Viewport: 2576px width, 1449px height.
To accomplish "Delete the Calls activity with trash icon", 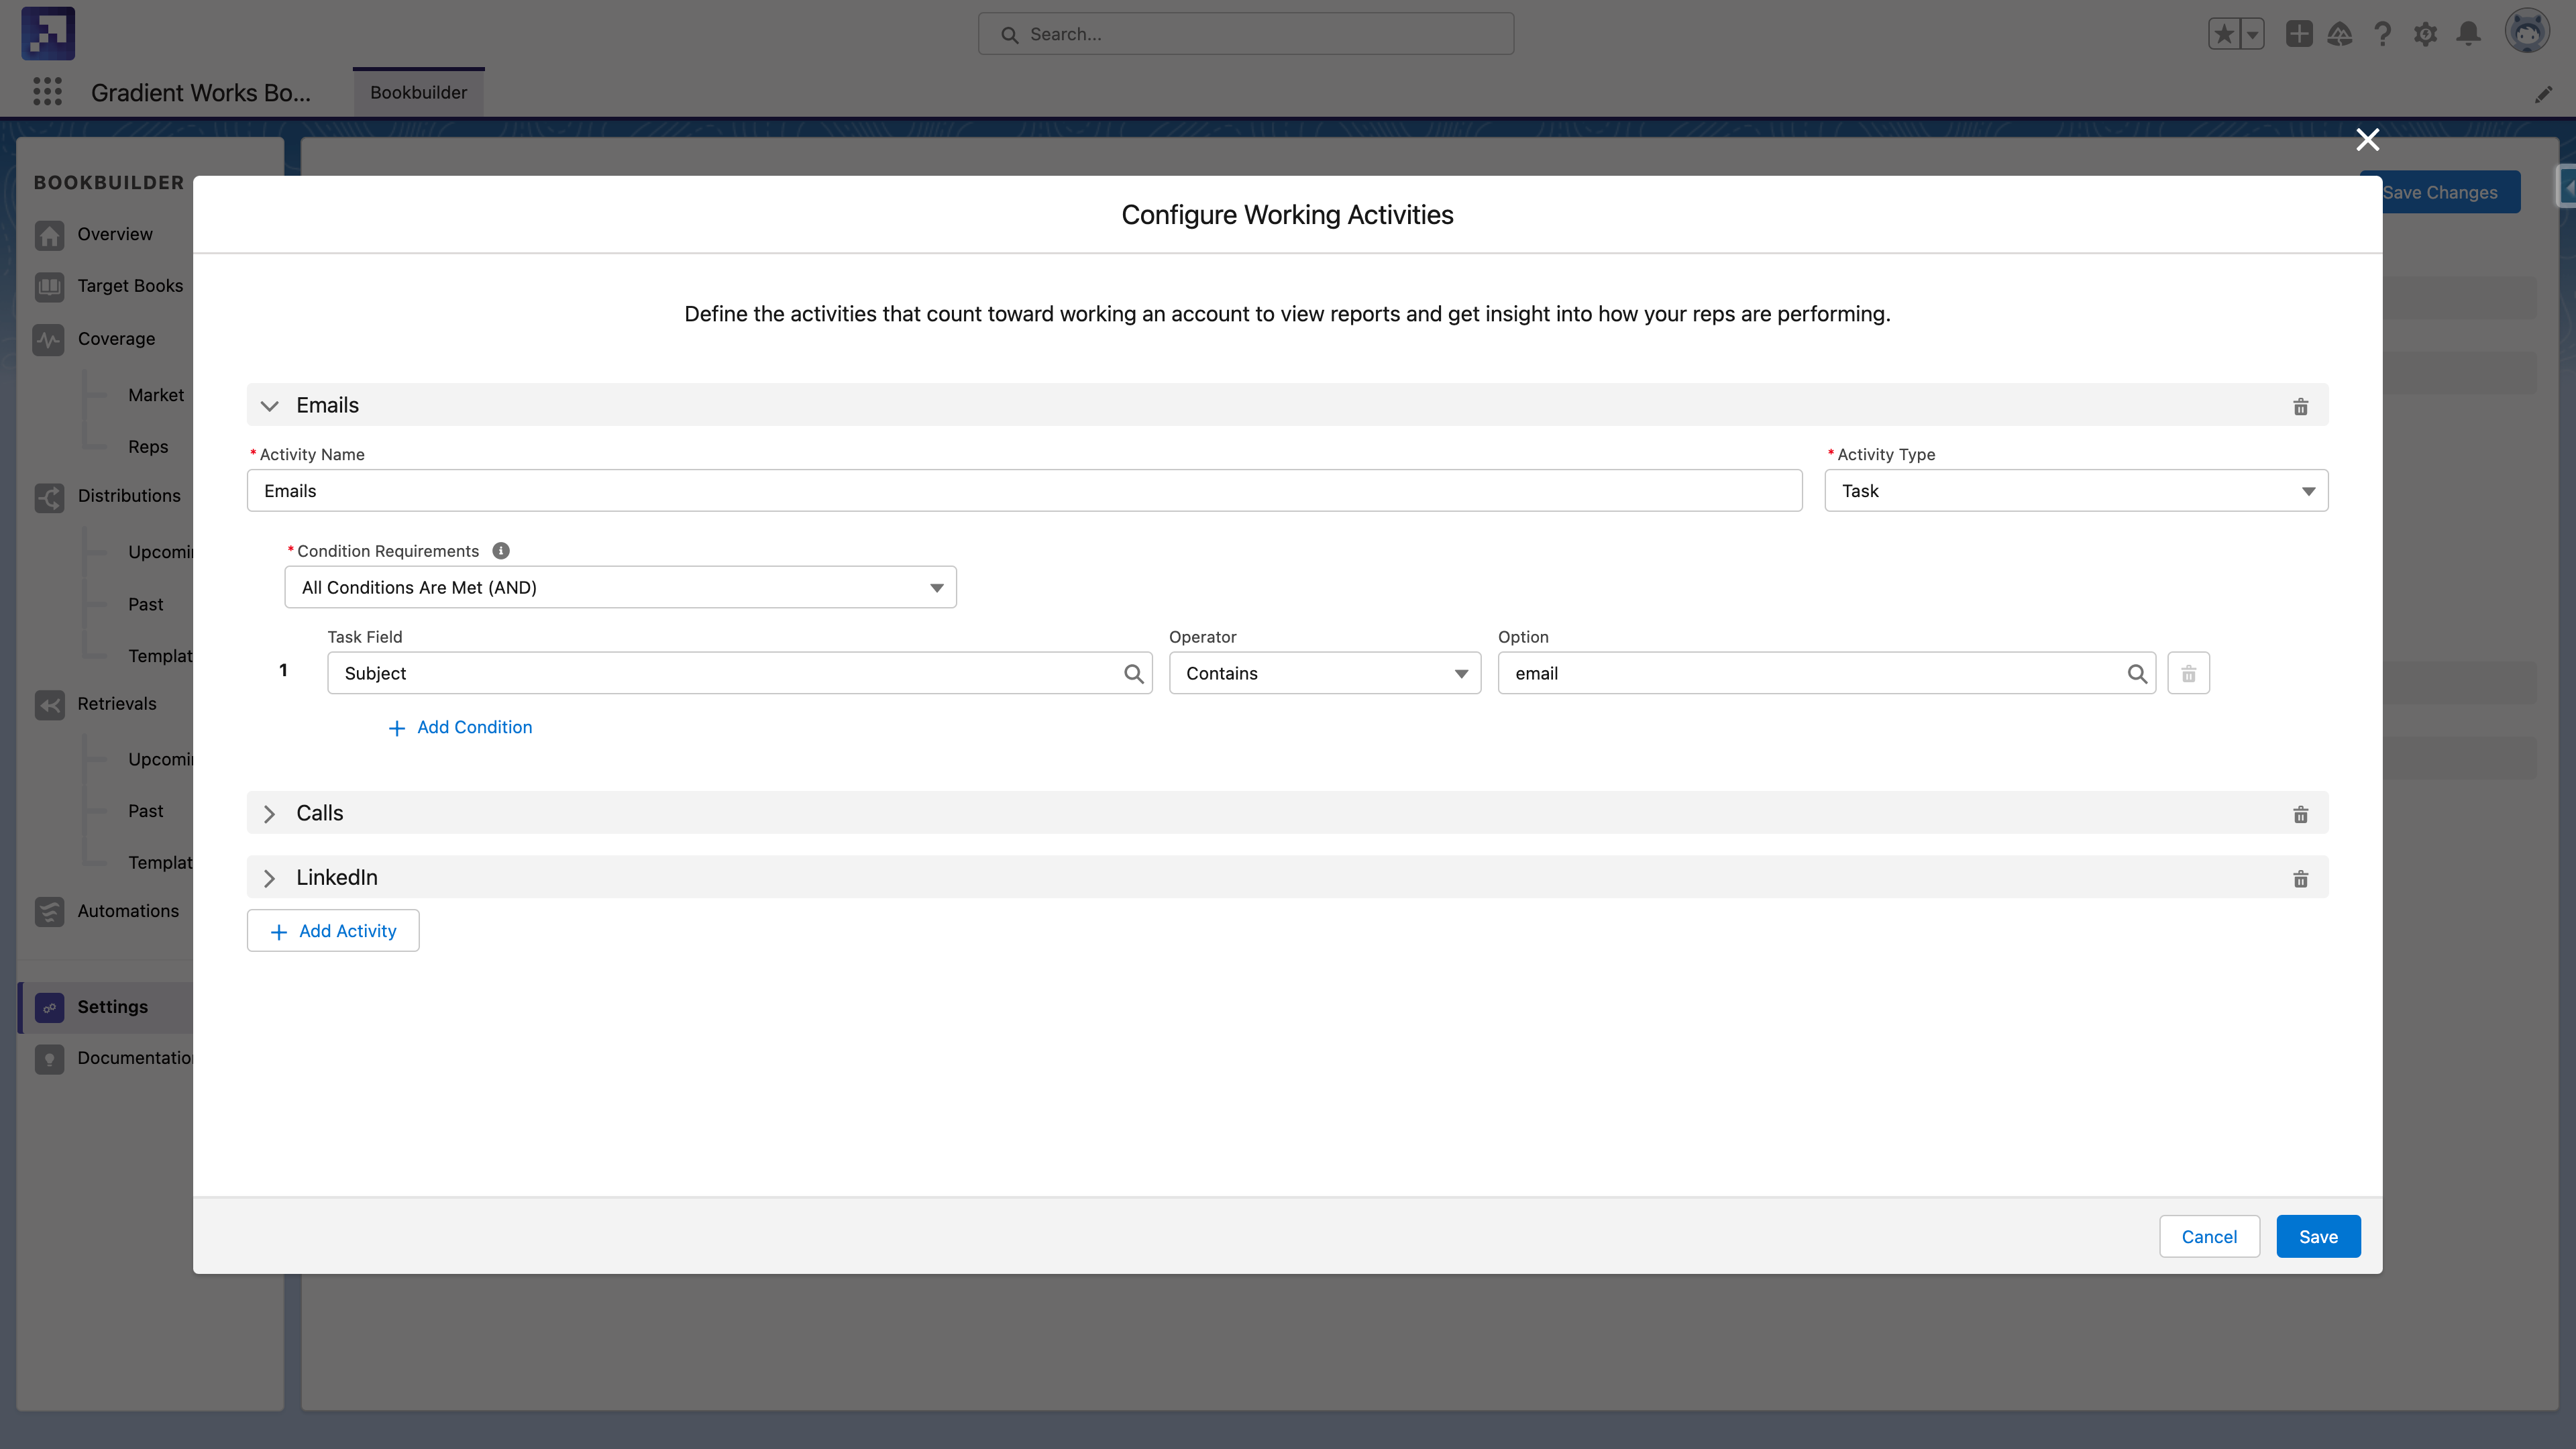I will click(2300, 814).
